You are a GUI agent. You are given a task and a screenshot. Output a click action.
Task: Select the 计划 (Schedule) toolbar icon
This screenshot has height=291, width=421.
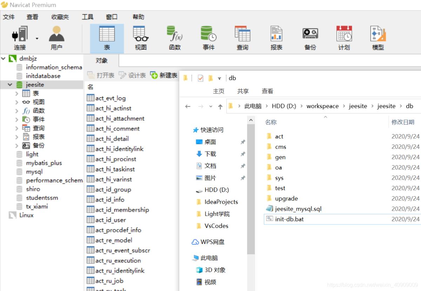pyautogui.click(x=344, y=38)
